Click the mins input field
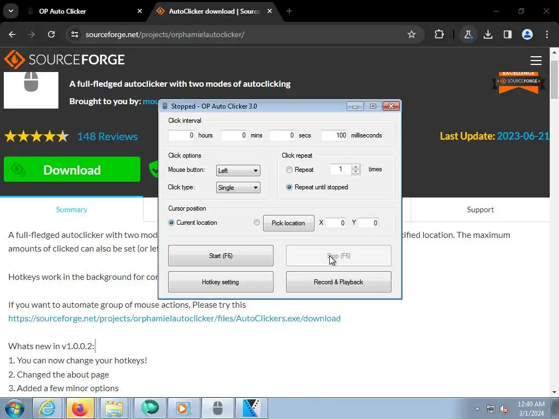This screenshot has width=559, height=419. tap(234, 135)
